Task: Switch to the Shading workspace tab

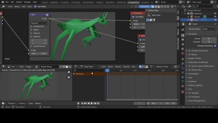Action: point(99,2)
